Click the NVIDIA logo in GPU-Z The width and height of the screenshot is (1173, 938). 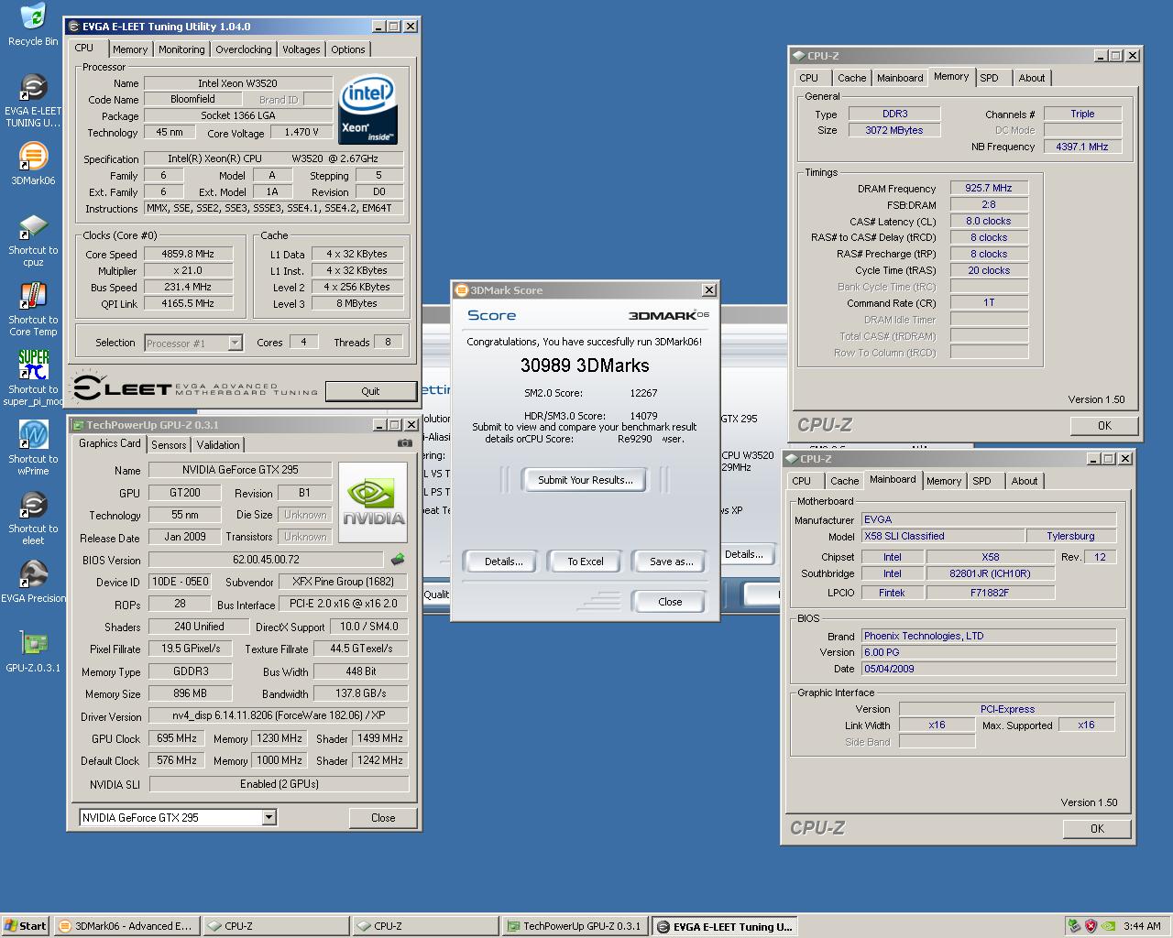point(373,500)
